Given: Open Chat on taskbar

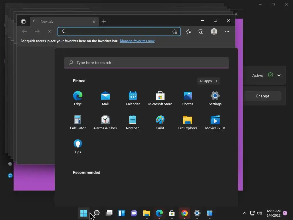Looking at the screenshot, I should [134, 213].
